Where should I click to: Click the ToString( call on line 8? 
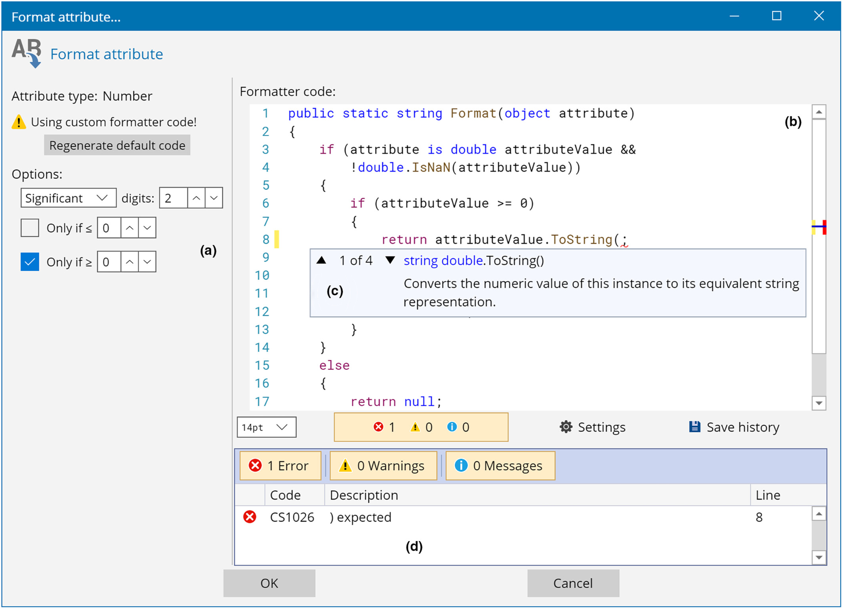pos(586,239)
